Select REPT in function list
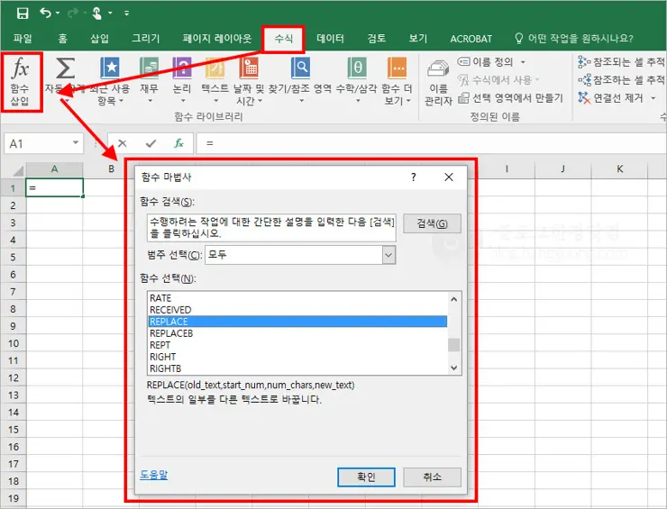Image resolution: width=667 pixels, height=509 pixels. (297, 345)
